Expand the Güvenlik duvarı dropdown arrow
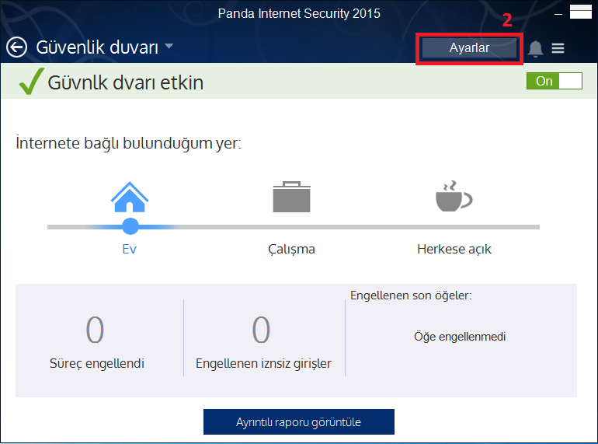The width and height of the screenshot is (598, 444). [x=169, y=46]
